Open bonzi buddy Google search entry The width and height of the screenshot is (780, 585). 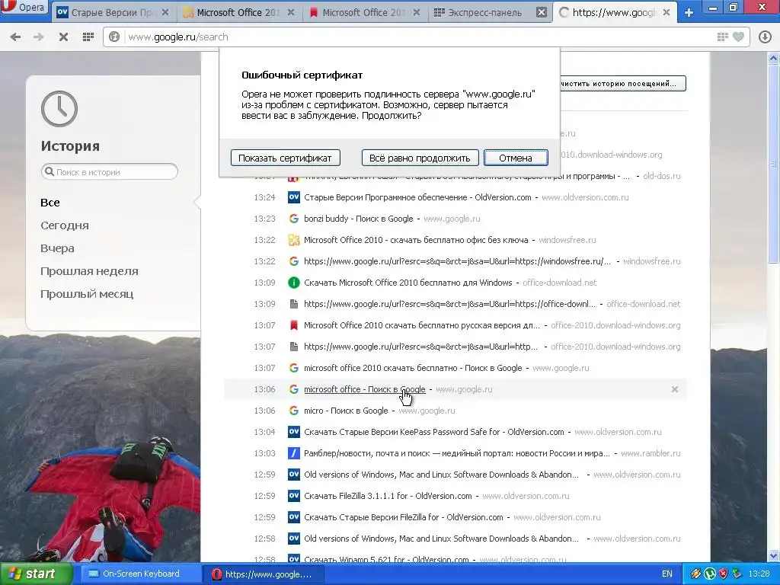(x=358, y=219)
